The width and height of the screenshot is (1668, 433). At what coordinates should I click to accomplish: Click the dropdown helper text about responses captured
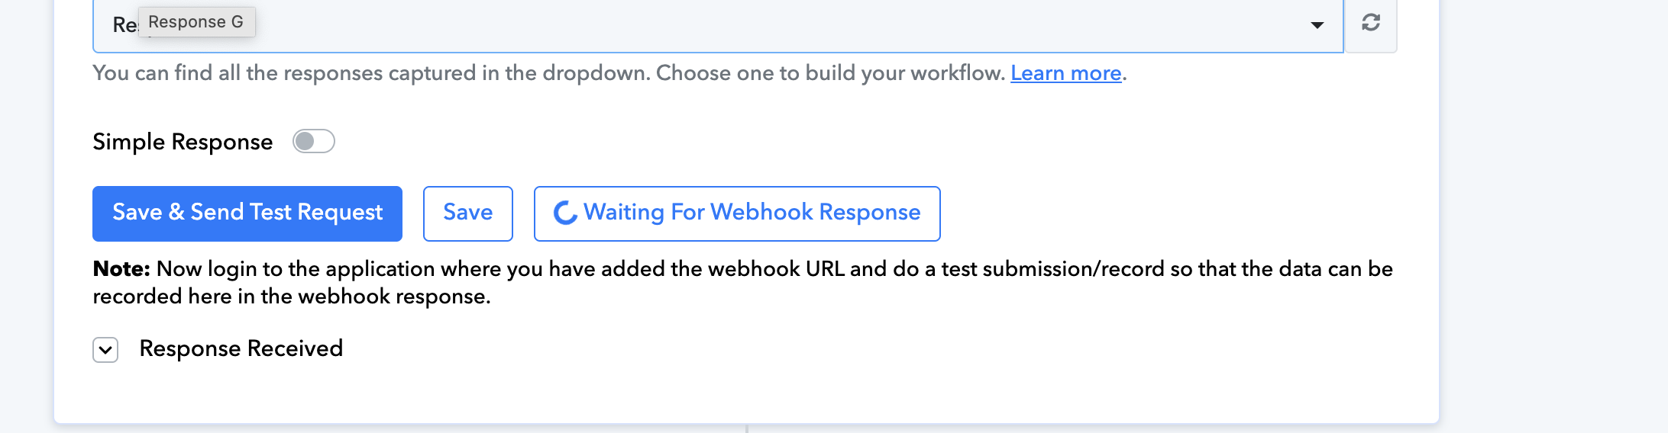click(609, 73)
